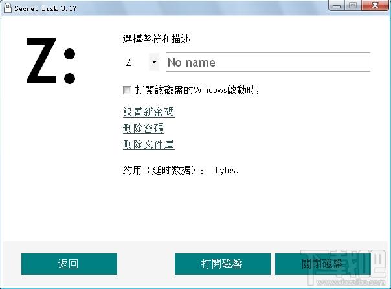Click the padlock icon in title bar

coord(8,8)
